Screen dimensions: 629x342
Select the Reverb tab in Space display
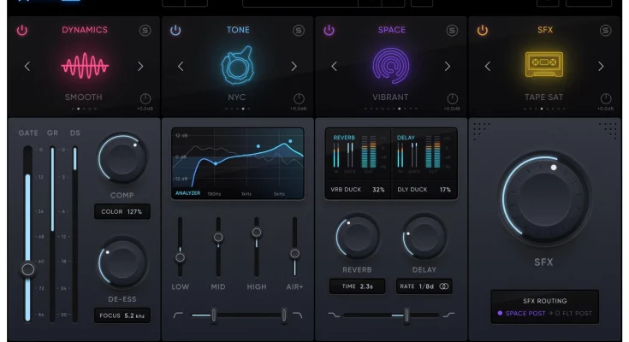click(x=344, y=136)
